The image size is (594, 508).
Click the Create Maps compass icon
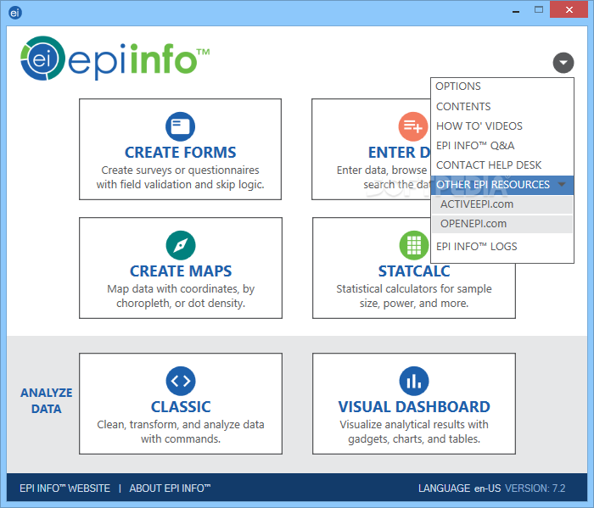click(181, 245)
